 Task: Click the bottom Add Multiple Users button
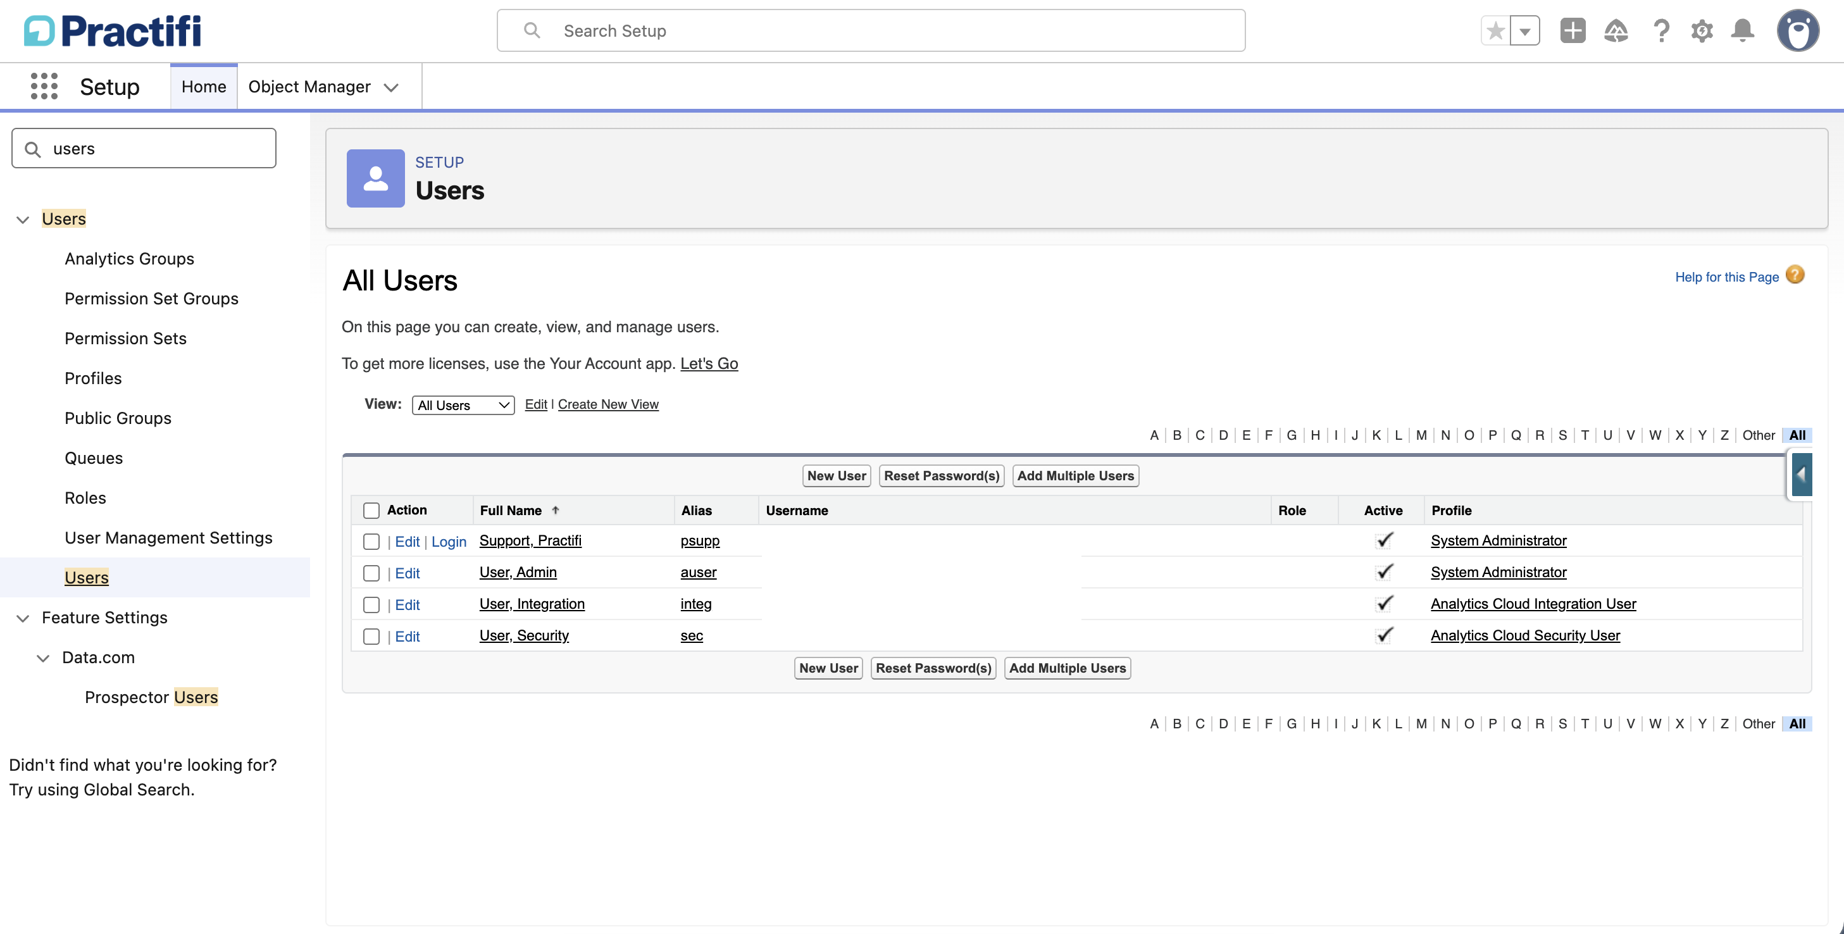coord(1068,668)
